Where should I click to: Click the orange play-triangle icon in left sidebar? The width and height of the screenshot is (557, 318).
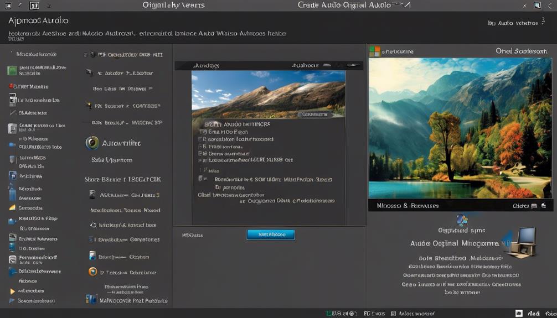[12, 291]
